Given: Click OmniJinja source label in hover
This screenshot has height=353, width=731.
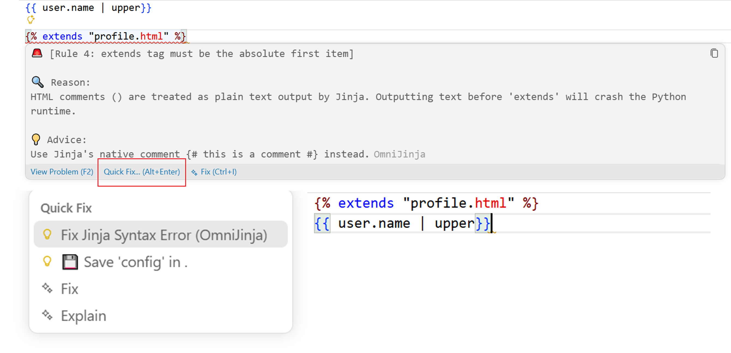Looking at the screenshot, I should (x=399, y=154).
